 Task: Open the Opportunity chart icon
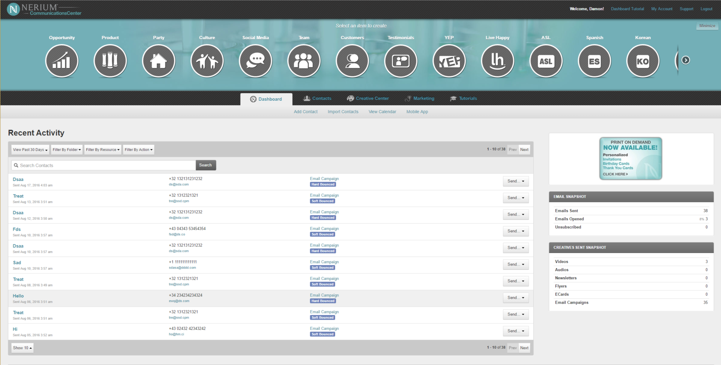(x=62, y=61)
